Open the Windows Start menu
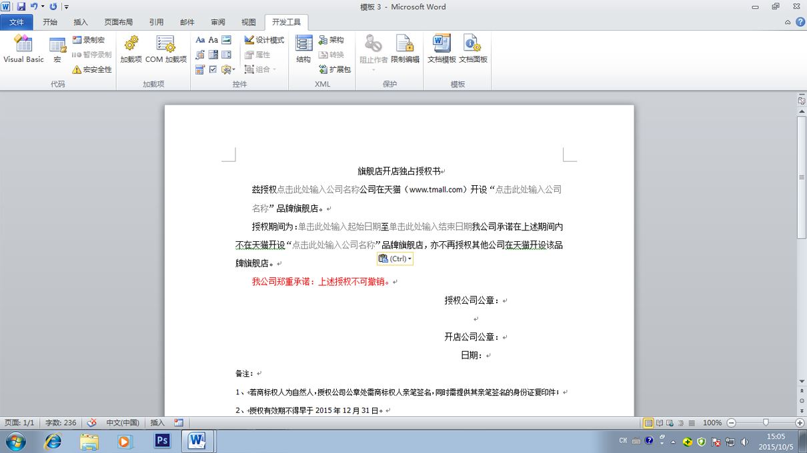This screenshot has width=807, height=453. 15,441
